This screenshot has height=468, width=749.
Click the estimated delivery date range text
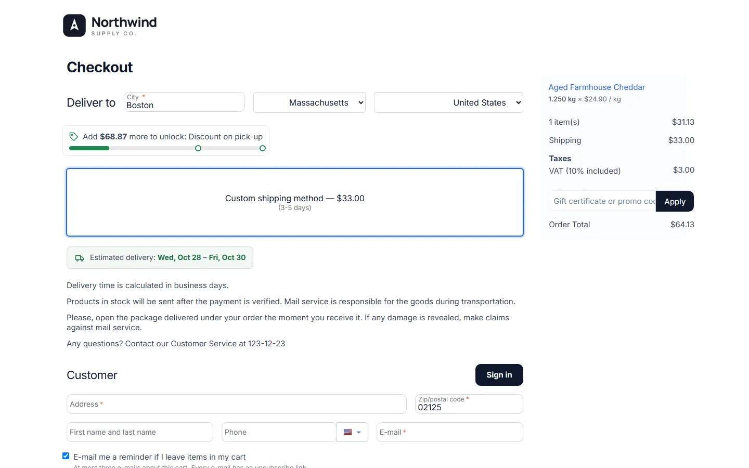[201, 257]
